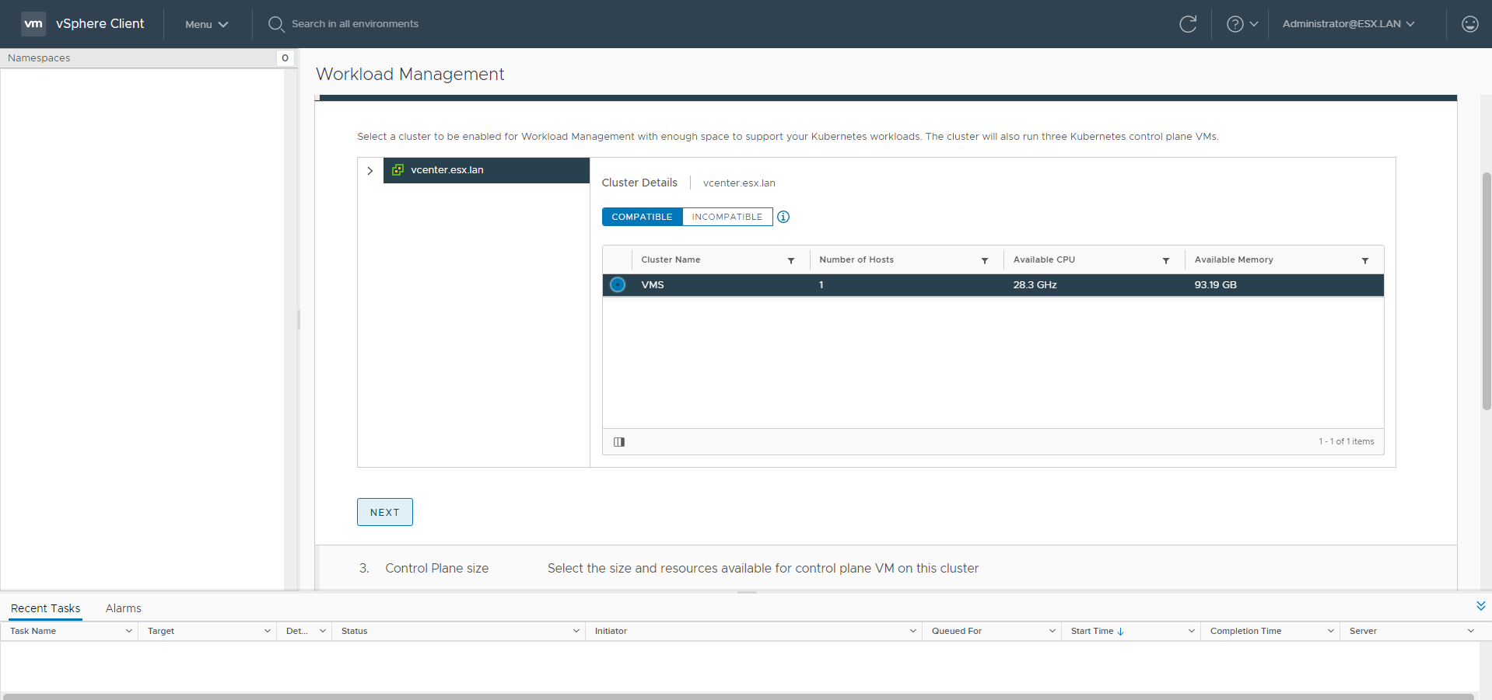Open the column chooser icon below table
Viewport: 1492px width, 700px height.
point(619,442)
